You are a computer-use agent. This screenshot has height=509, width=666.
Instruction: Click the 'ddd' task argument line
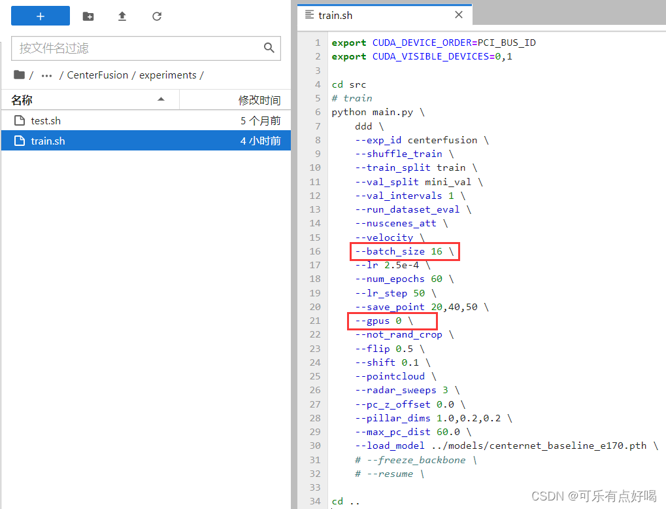[363, 126]
